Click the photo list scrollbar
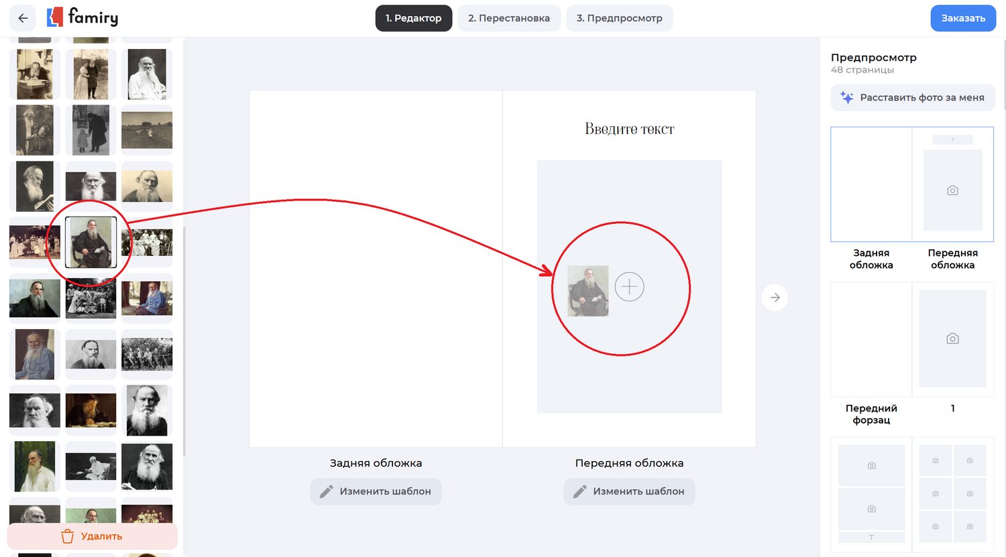The width and height of the screenshot is (1006, 557). click(x=184, y=335)
